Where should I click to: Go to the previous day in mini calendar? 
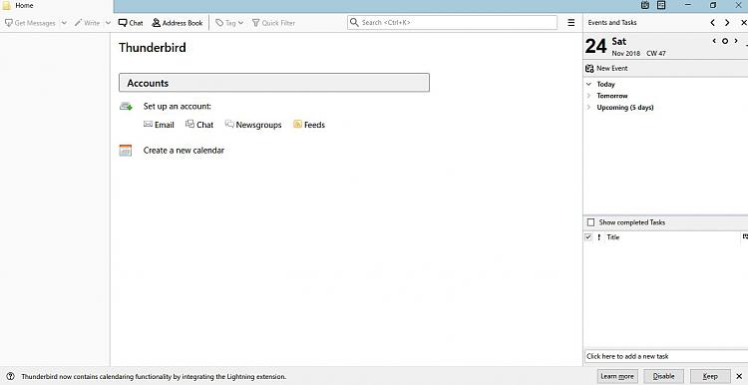(714, 41)
